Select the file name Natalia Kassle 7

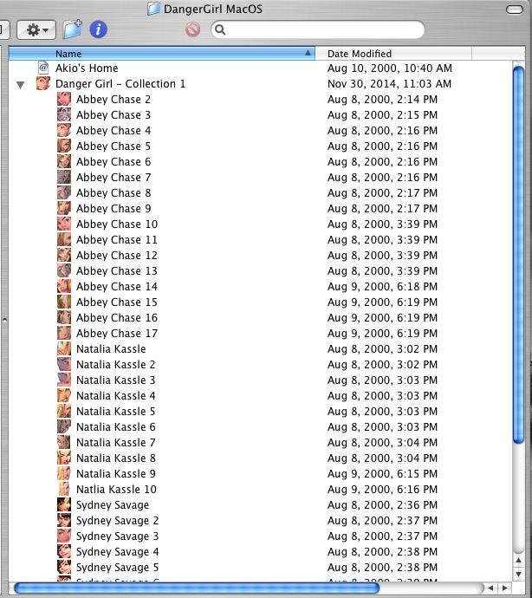115,443
